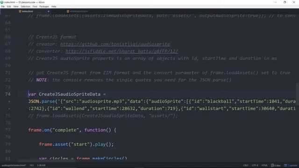
Task: Open the github.com audiosprite creator link
Action: point(115,44)
